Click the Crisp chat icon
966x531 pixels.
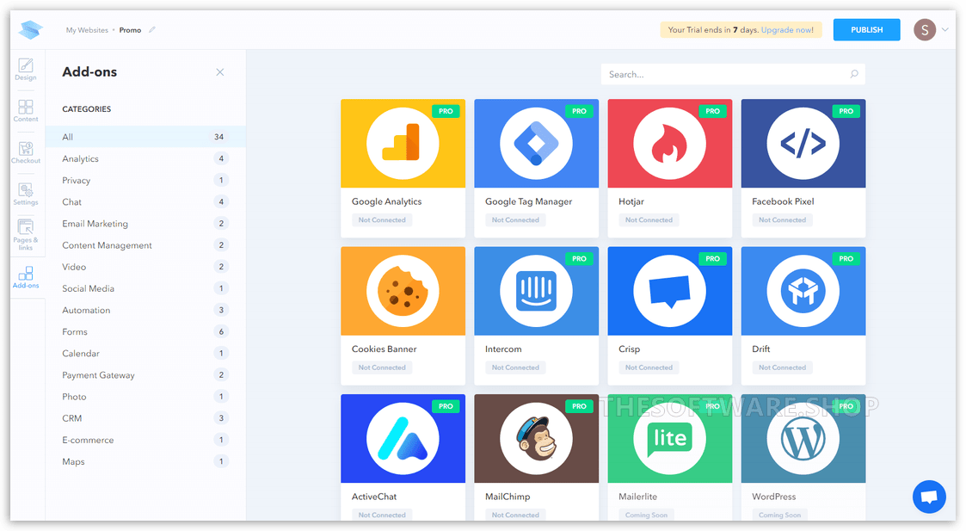[670, 291]
